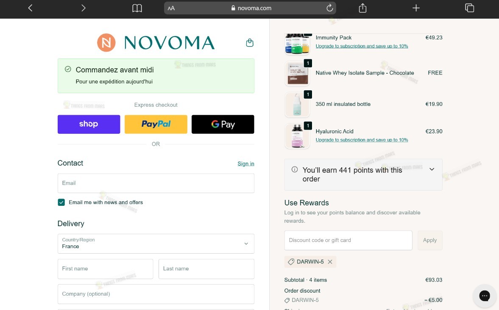
Task: Go forward with the Safari forward arrow
Action: [x=84, y=8]
